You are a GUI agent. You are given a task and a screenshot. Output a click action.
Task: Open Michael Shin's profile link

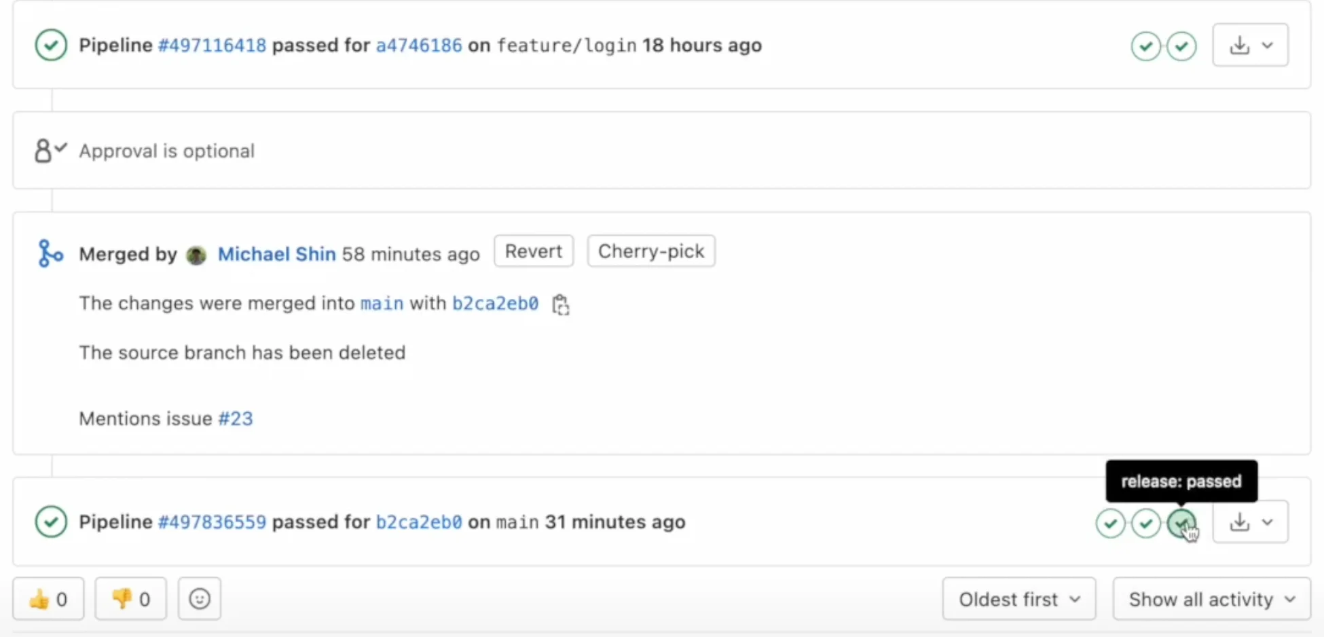tap(276, 254)
